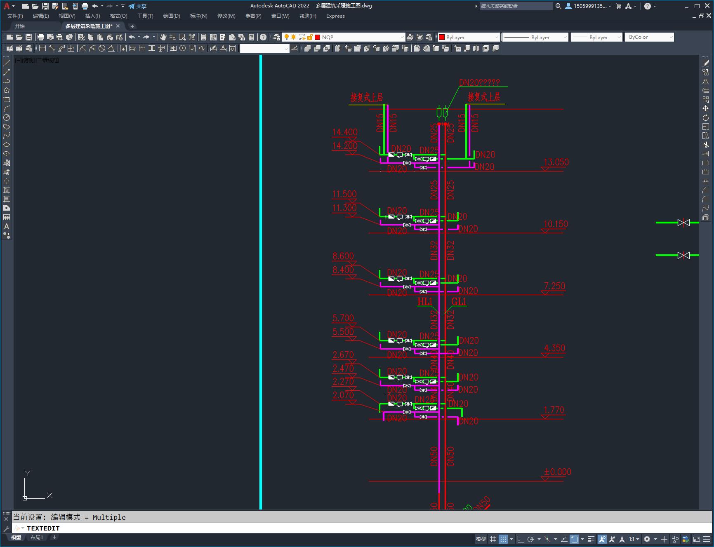This screenshot has height=547, width=714.
Task: Insert a Table from Draw toolbar
Action: click(x=7, y=217)
